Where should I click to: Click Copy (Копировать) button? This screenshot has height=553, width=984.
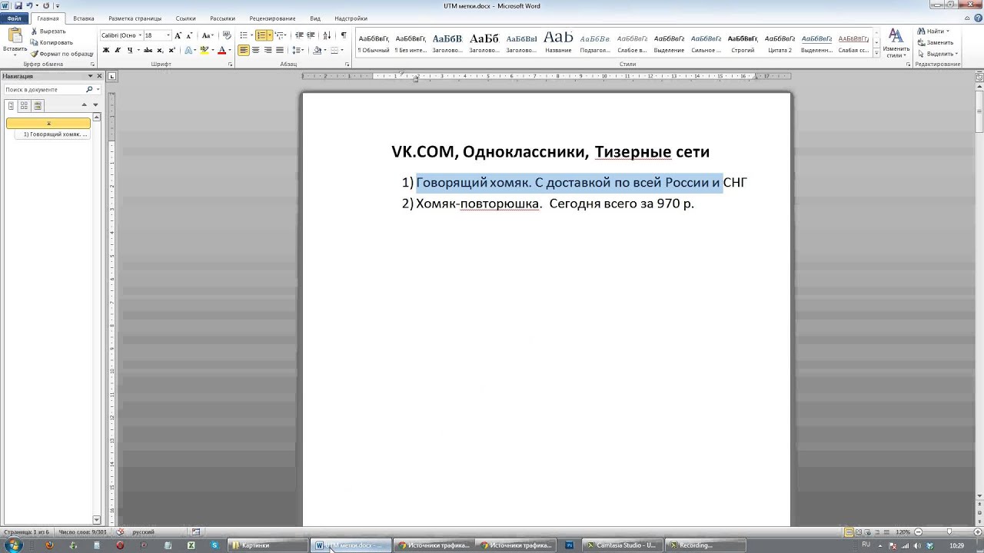(52, 42)
